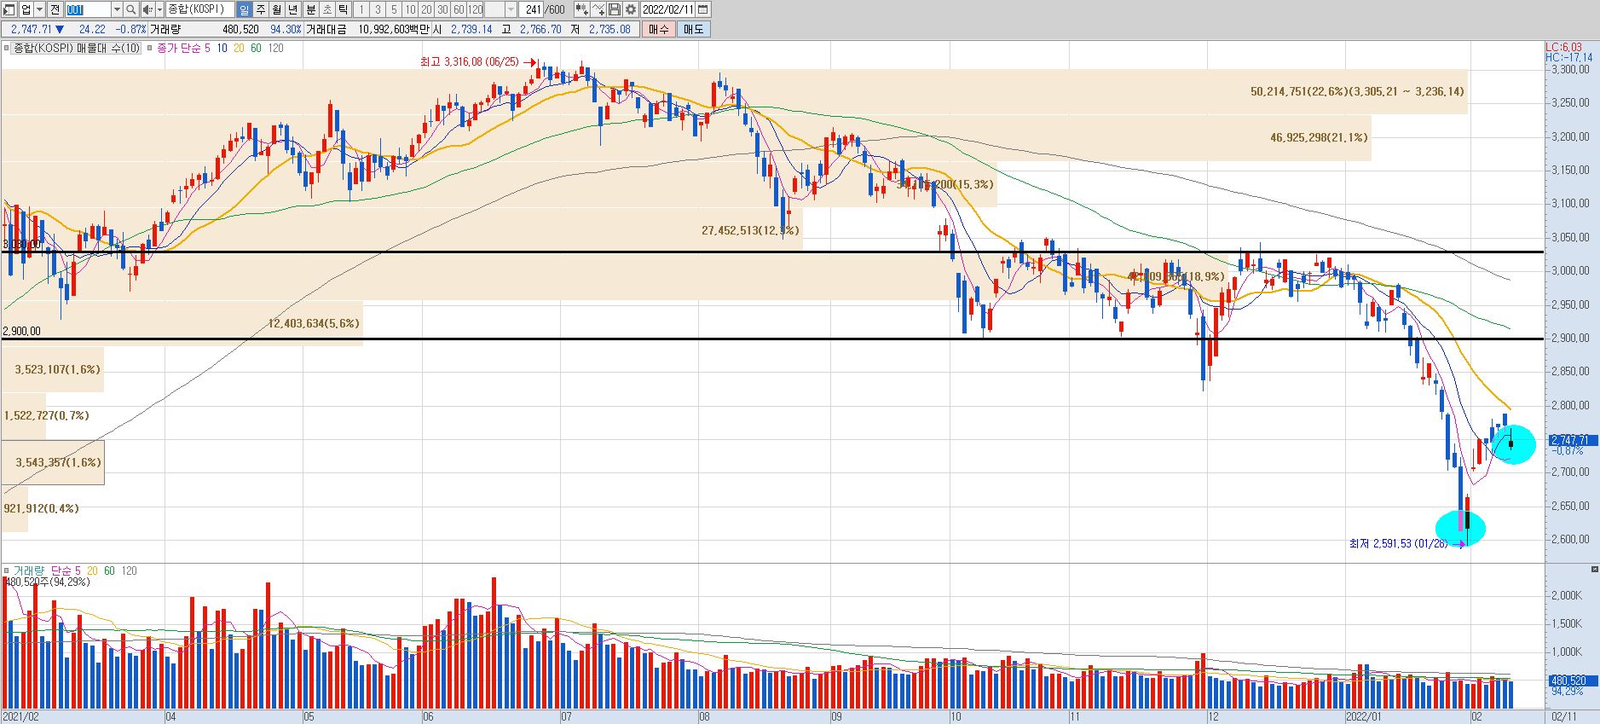Click the magnifier search icon
The height and width of the screenshot is (724, 1600).
(x=130, y=9)
